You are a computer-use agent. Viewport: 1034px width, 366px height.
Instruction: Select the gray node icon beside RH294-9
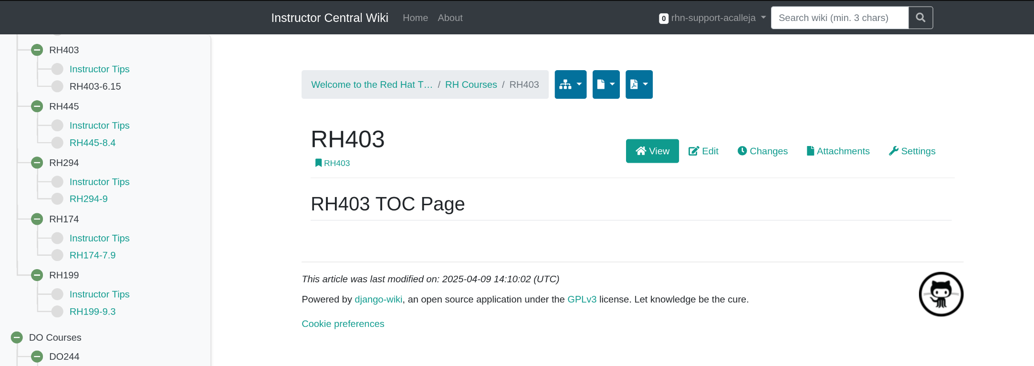57,199
